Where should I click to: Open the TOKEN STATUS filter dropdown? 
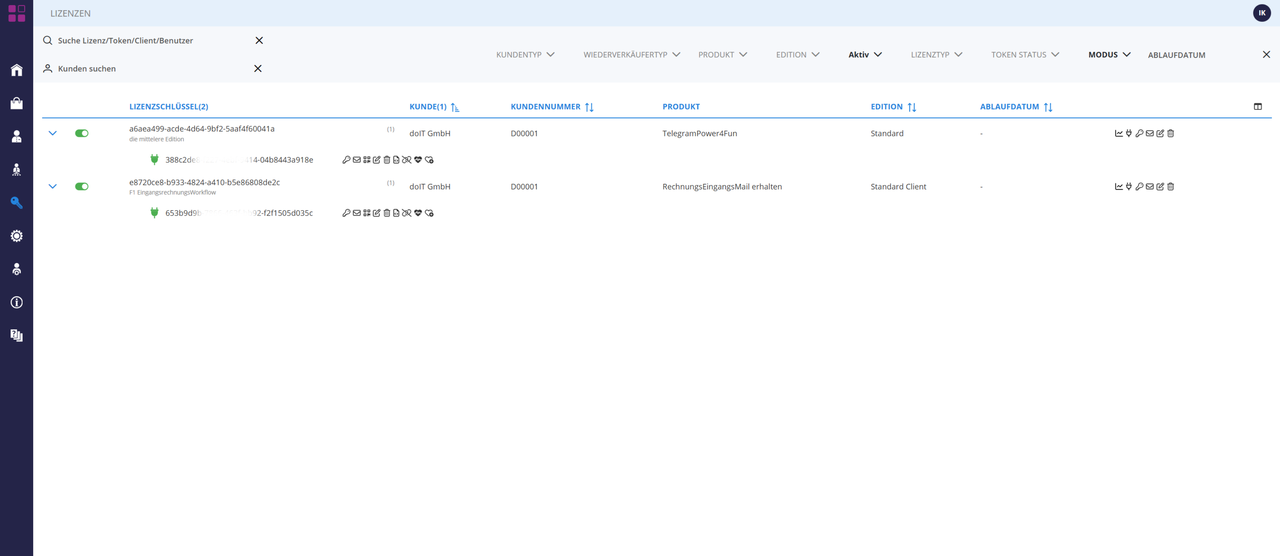click(x=1025, y=55)
